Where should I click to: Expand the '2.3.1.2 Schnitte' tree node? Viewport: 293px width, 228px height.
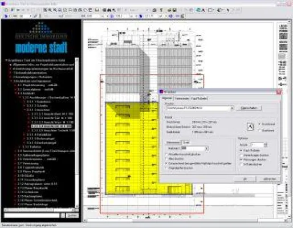tap(25, 105)
